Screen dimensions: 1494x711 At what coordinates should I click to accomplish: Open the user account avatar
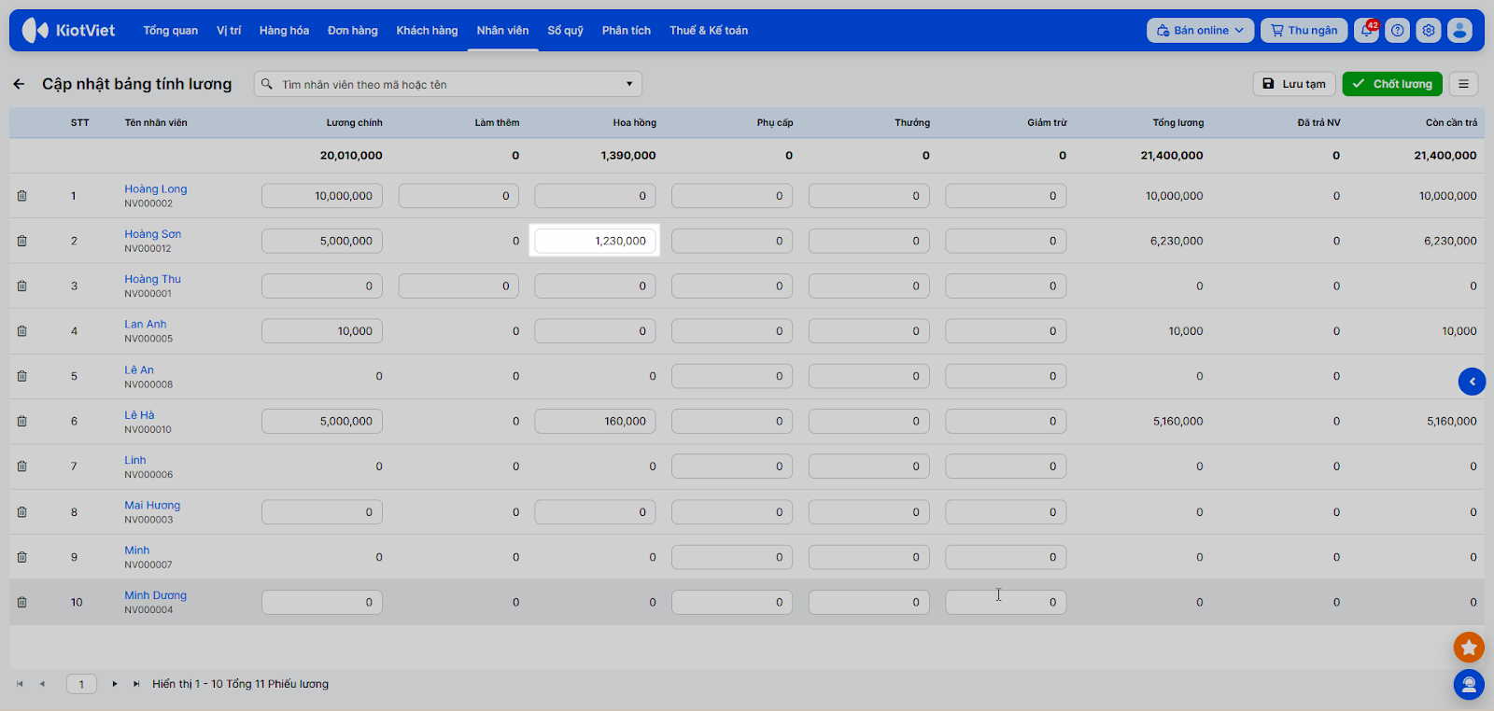[1459, 31]
